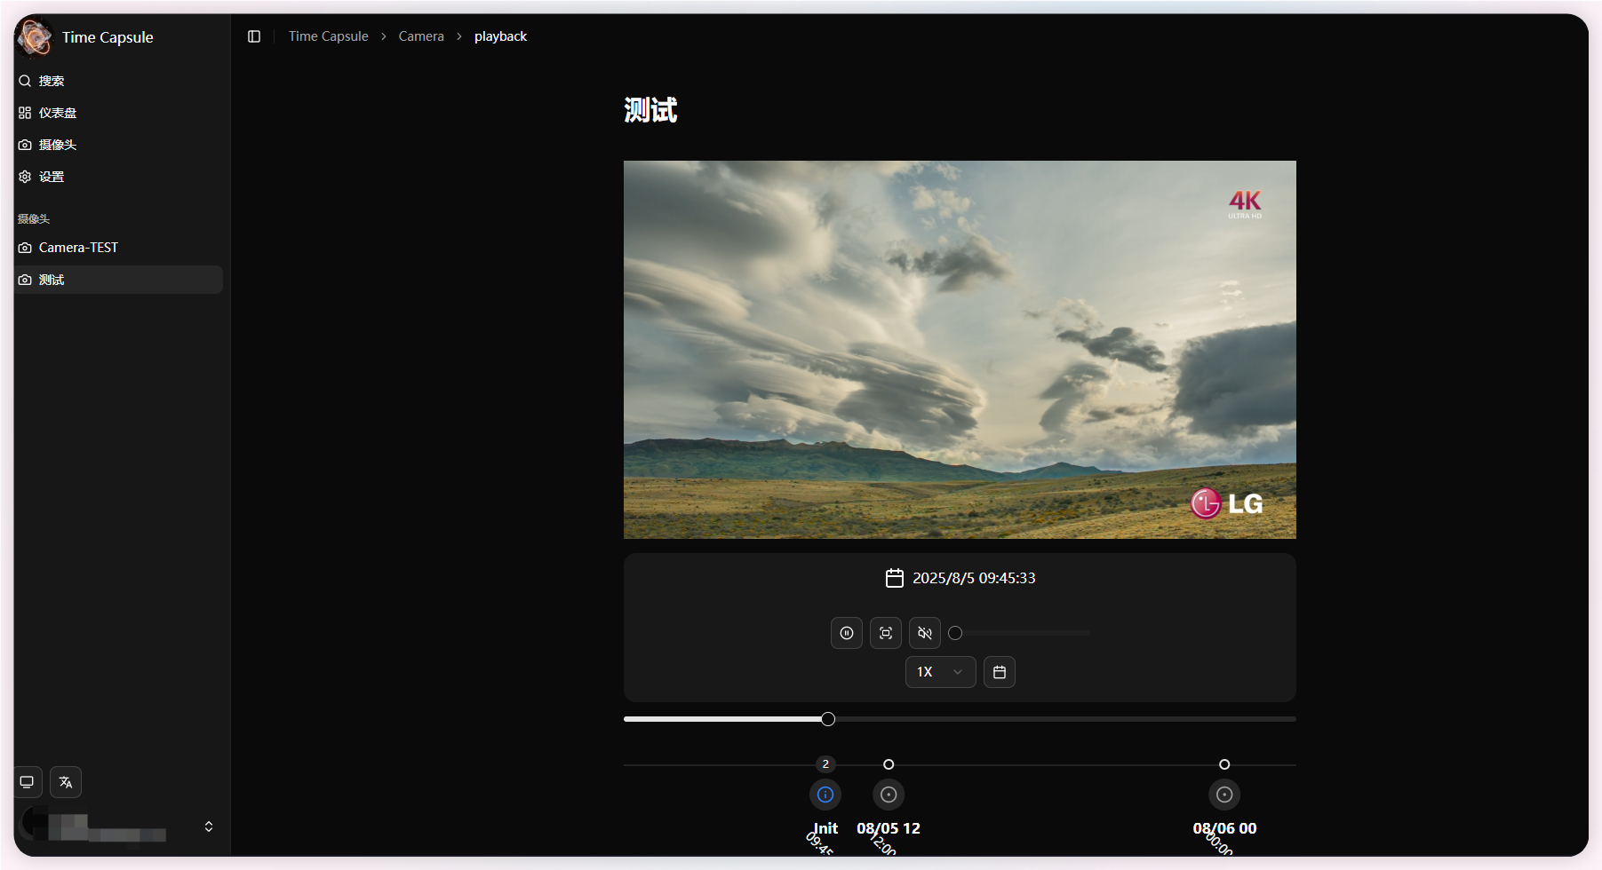Open the date picker calendar icon beside 1X
The width and height of the screenshot is (1602, 870).
(x=999, y=672)
